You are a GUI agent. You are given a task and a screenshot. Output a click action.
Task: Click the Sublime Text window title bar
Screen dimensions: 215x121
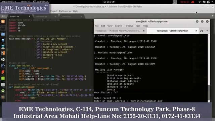pyautogui.click(x=107, y=7)
